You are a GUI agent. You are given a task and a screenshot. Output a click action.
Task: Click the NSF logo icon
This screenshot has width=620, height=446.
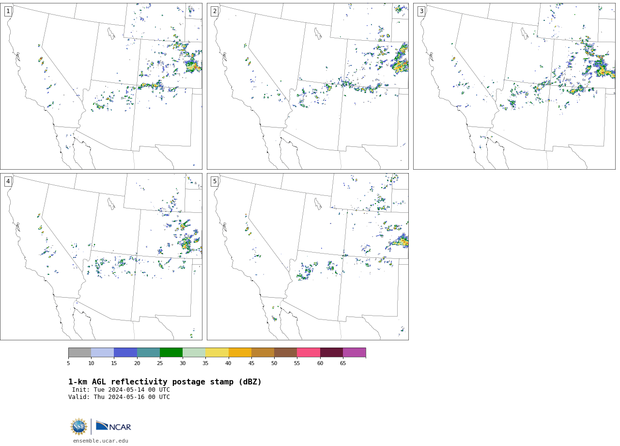(x=79, y=427)
